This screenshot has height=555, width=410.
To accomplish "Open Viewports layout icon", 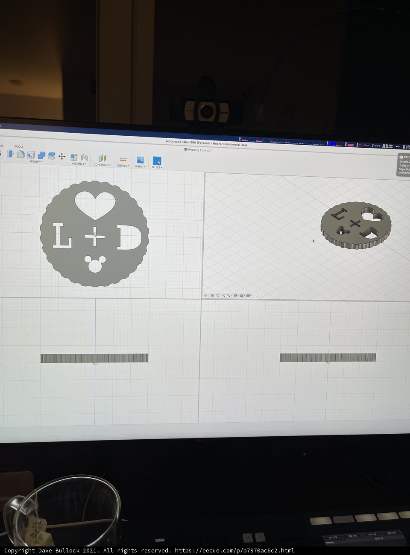I will [248, 295].
